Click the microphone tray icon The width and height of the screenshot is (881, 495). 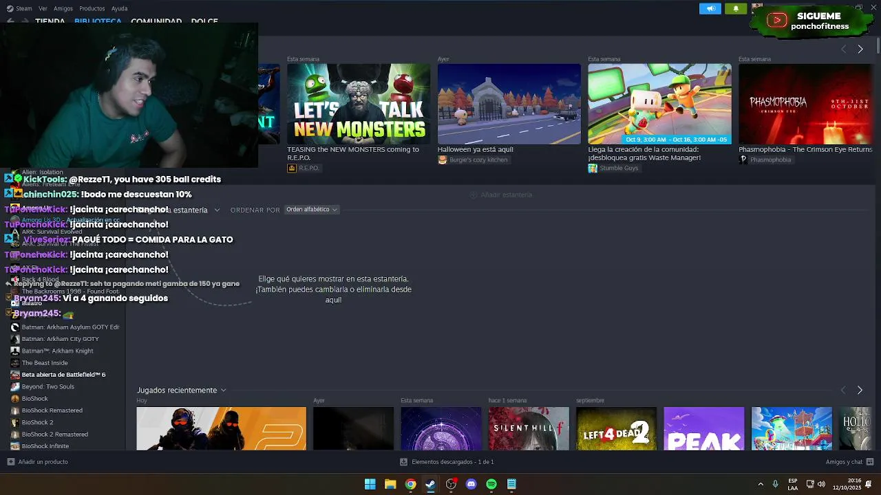click(775, 484)
